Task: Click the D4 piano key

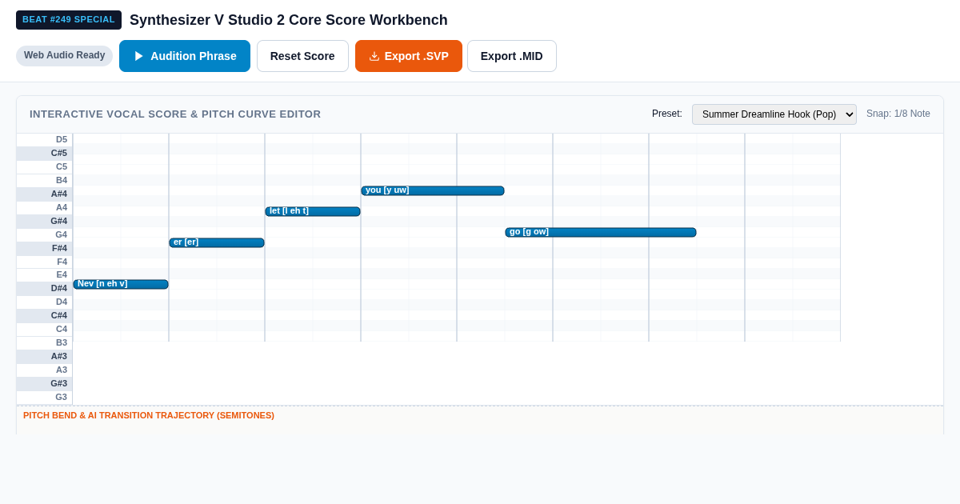Action: (x=45, y=302)
